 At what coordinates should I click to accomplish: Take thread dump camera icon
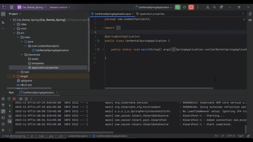point(21,99)
